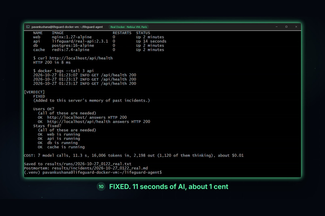
Task: Click the 'cache is running' line
Action: click(x=61, y=147)
